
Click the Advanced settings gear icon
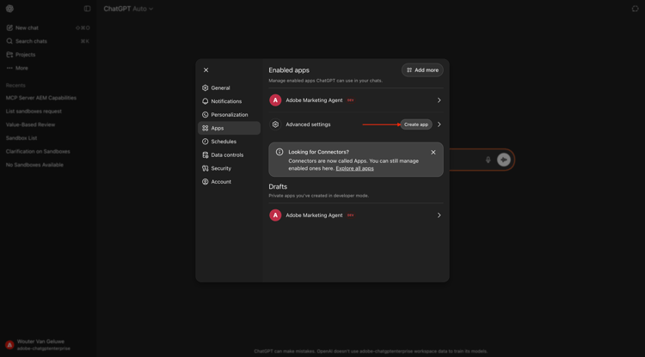click(x=275, y=124)
